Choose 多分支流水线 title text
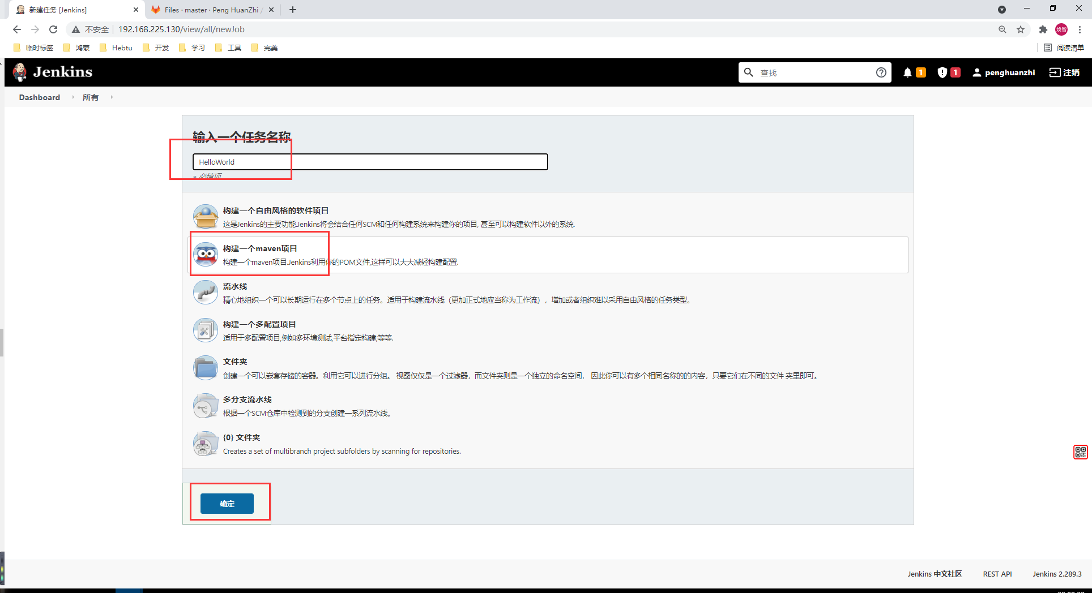The image size is (1092, 593). 248,399
